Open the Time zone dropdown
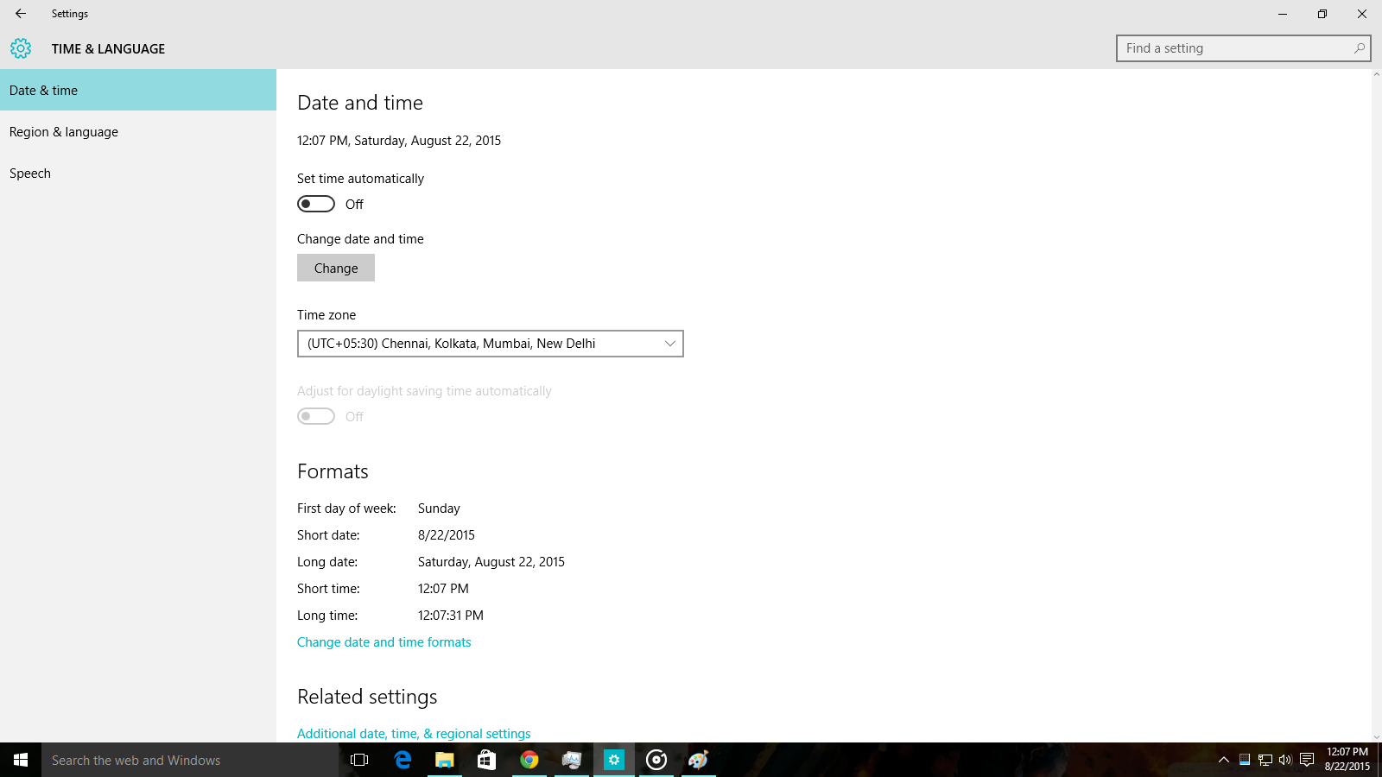This screenshot has width=1382, height=777. coord(491,344)
